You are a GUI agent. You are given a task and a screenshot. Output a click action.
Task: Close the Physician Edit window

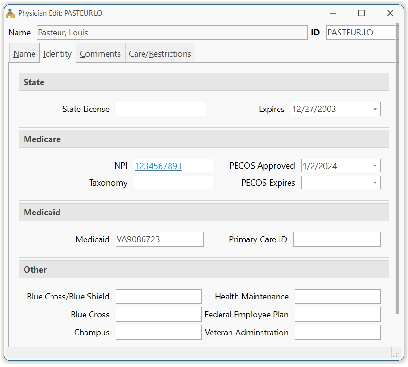point(390,13)
